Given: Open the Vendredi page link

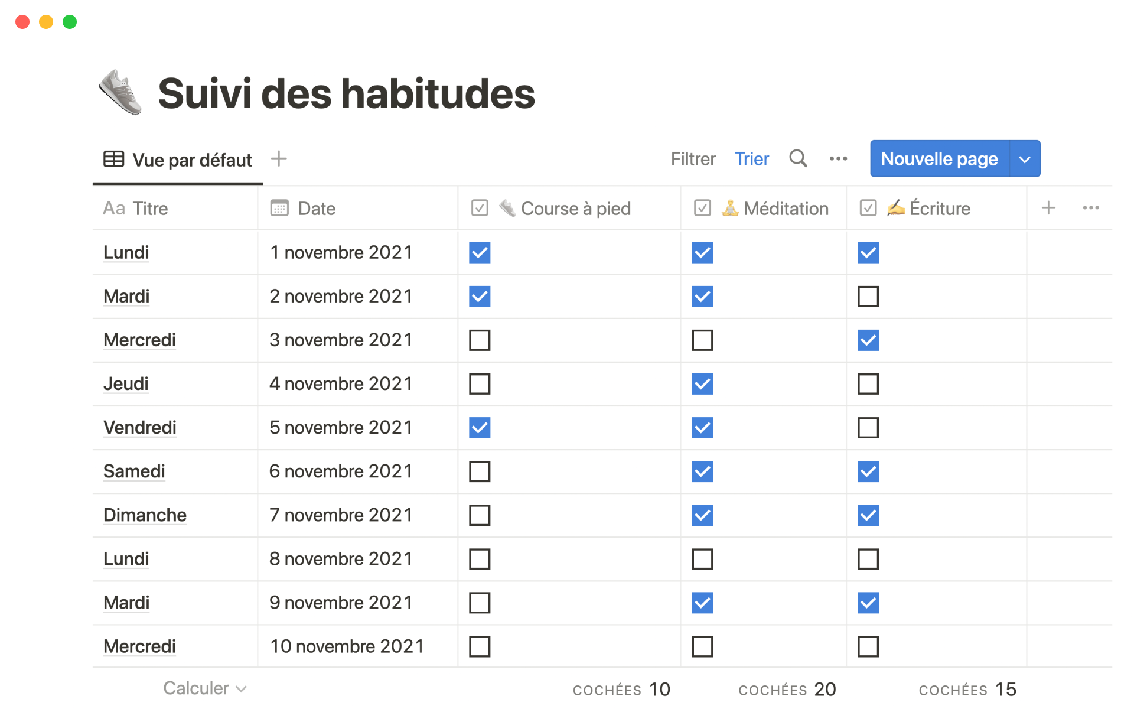Looking at the screenshot, I should [140, 428].
